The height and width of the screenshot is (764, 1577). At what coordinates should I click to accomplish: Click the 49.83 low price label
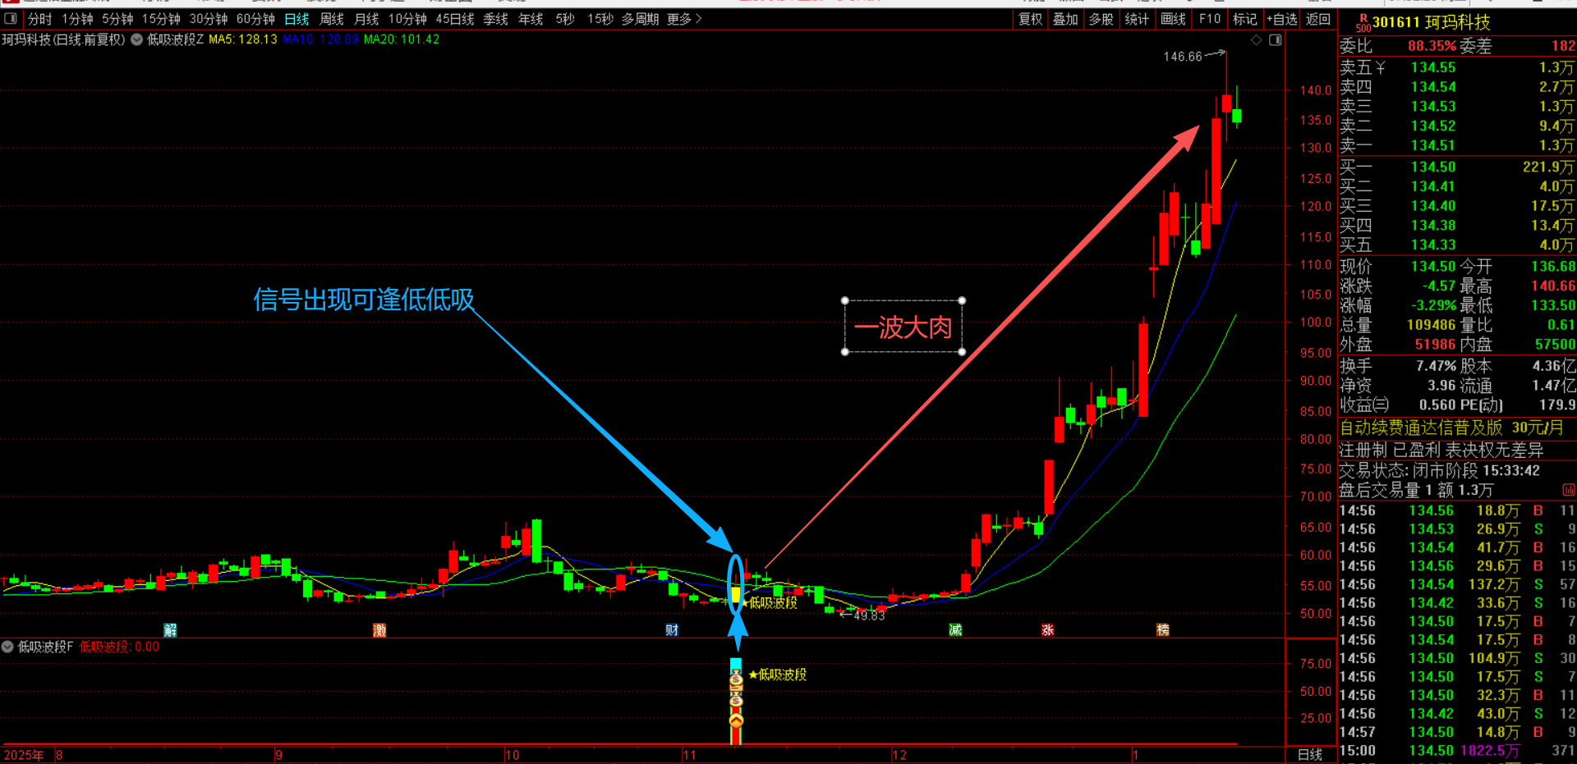869,615
